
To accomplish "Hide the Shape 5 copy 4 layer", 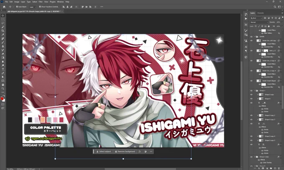I will [251, 136].
